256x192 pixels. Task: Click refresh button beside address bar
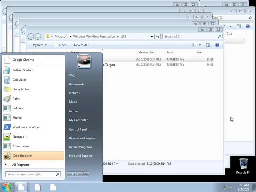pyautogui.click(x=157, y=36)
